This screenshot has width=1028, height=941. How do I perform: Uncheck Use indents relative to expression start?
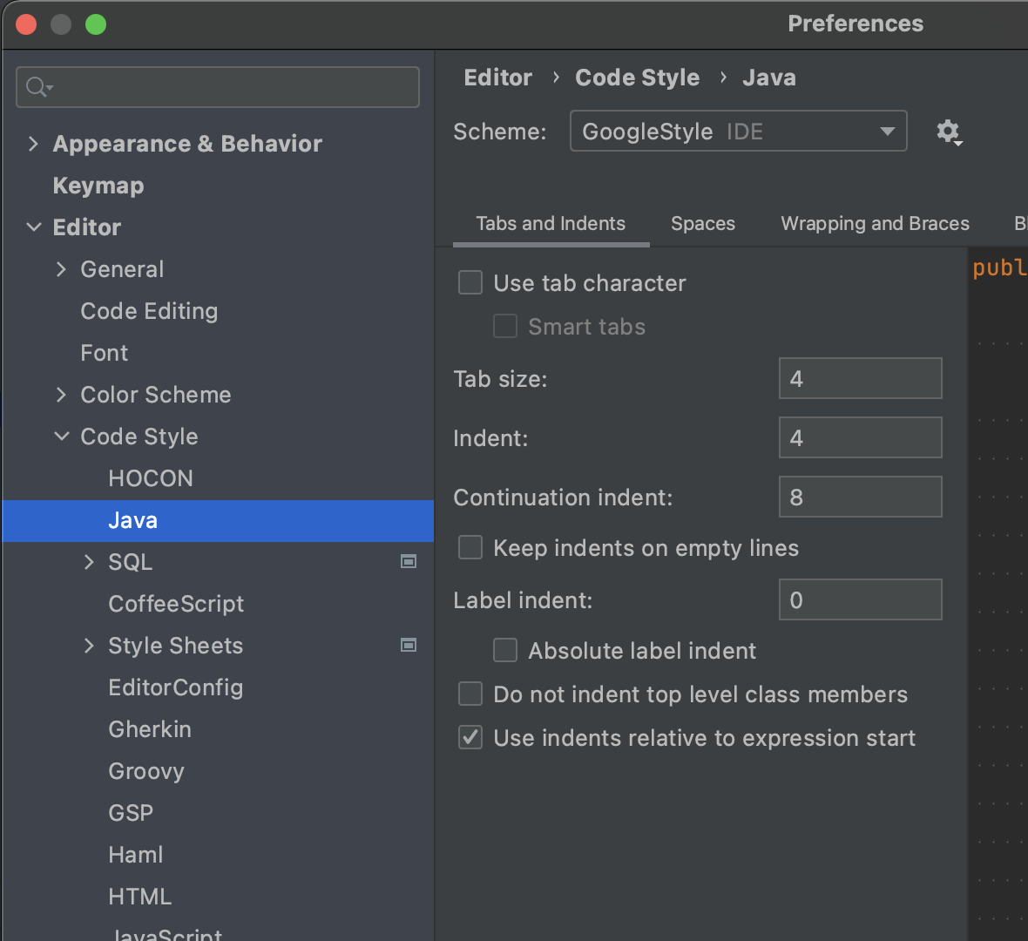470,738
